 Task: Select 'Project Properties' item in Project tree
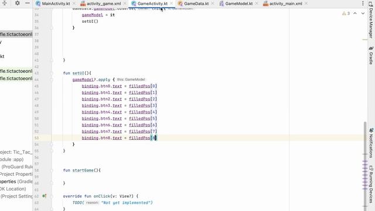click(16, 174)
